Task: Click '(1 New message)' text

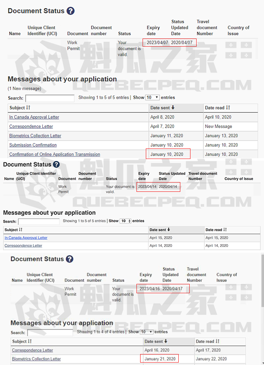Action: (x=24, y=88)
